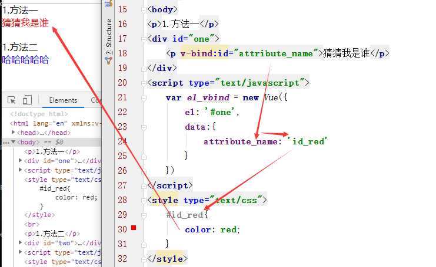
Task: Click the #id_red{ text in the Elements panel
Action: (55, 188)
